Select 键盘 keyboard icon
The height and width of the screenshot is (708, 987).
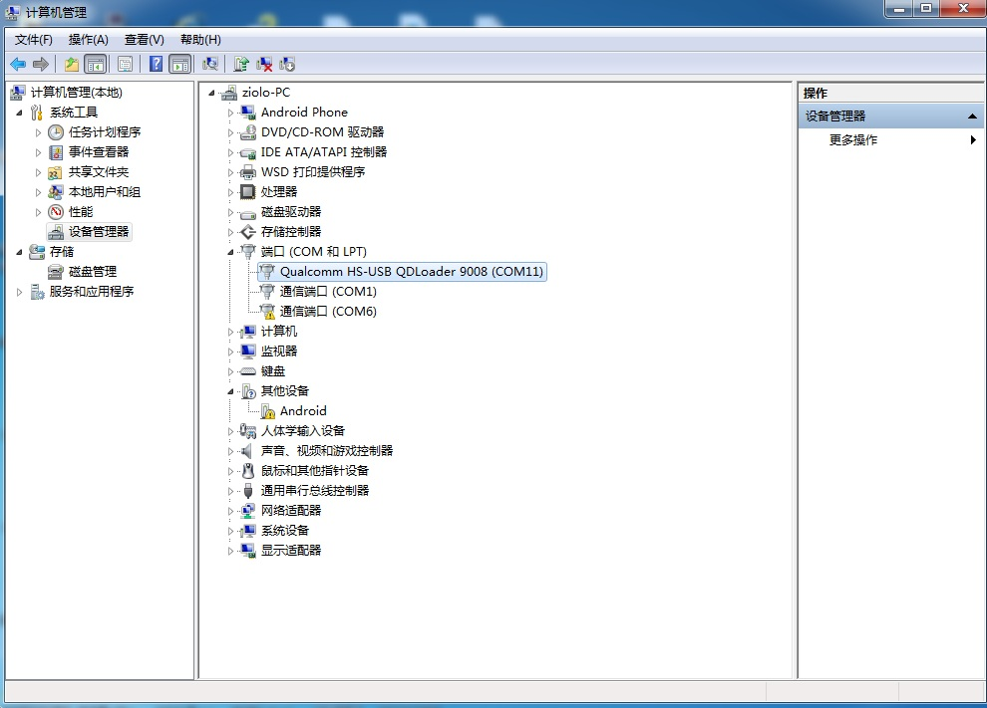pyautogui.click(x=248, y=371)
